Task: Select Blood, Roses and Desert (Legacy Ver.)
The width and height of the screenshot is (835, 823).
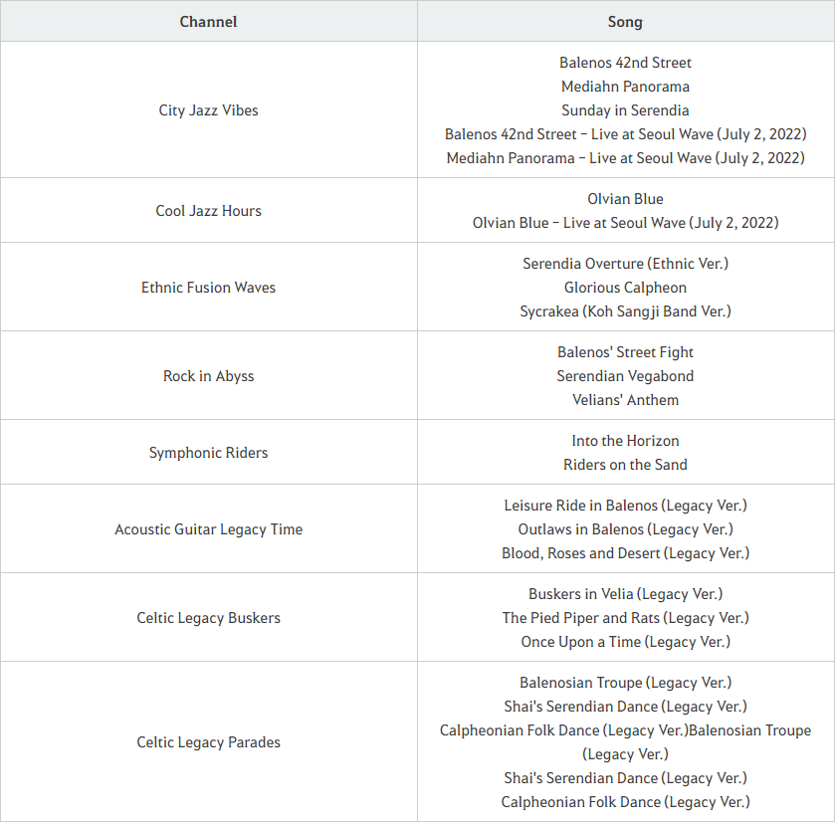Action: point(625,553)
